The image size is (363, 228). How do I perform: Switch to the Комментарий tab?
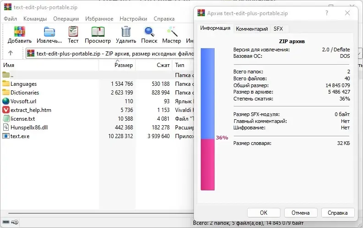pyautogui.click(x=252, y=29)
